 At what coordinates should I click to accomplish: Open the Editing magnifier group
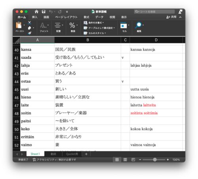(x=139, y=27)
